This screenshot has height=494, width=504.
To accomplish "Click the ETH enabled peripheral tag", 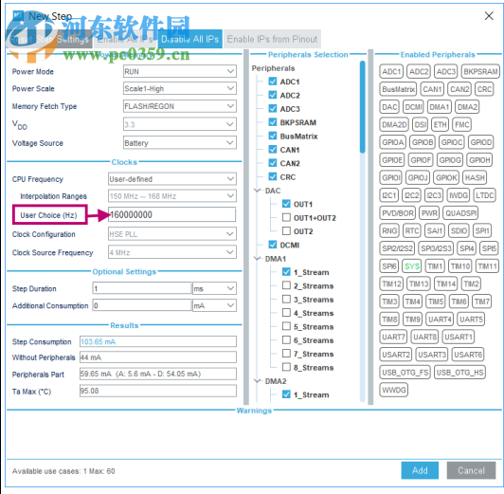I will pyautogui.click(x=440, y=124).
